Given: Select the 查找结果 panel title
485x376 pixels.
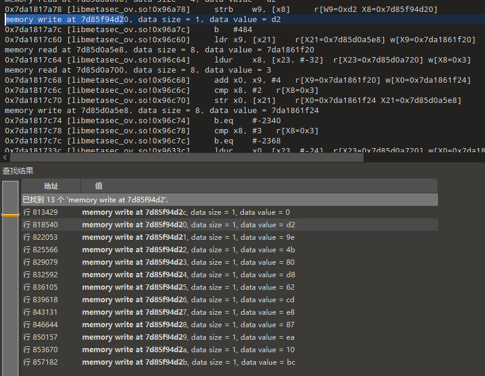Looking at the screenshot, I should coord(18,171).
